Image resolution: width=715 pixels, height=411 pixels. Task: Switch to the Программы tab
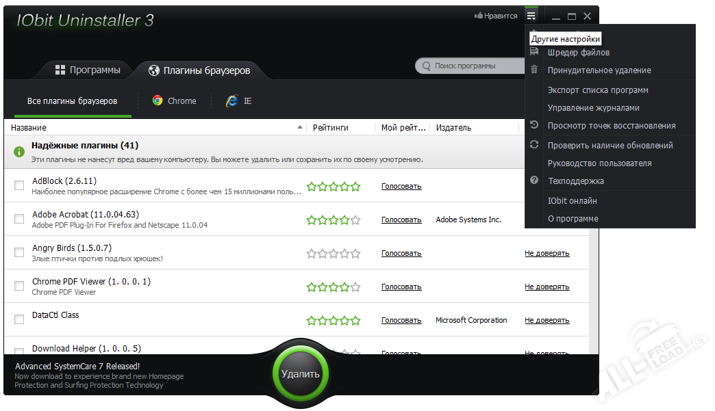point(88,70)
